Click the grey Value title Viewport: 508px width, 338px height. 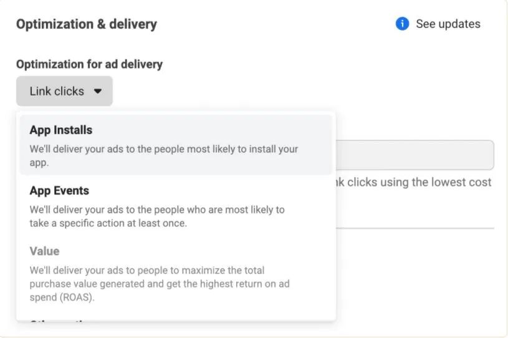click(x=44, y=251)
